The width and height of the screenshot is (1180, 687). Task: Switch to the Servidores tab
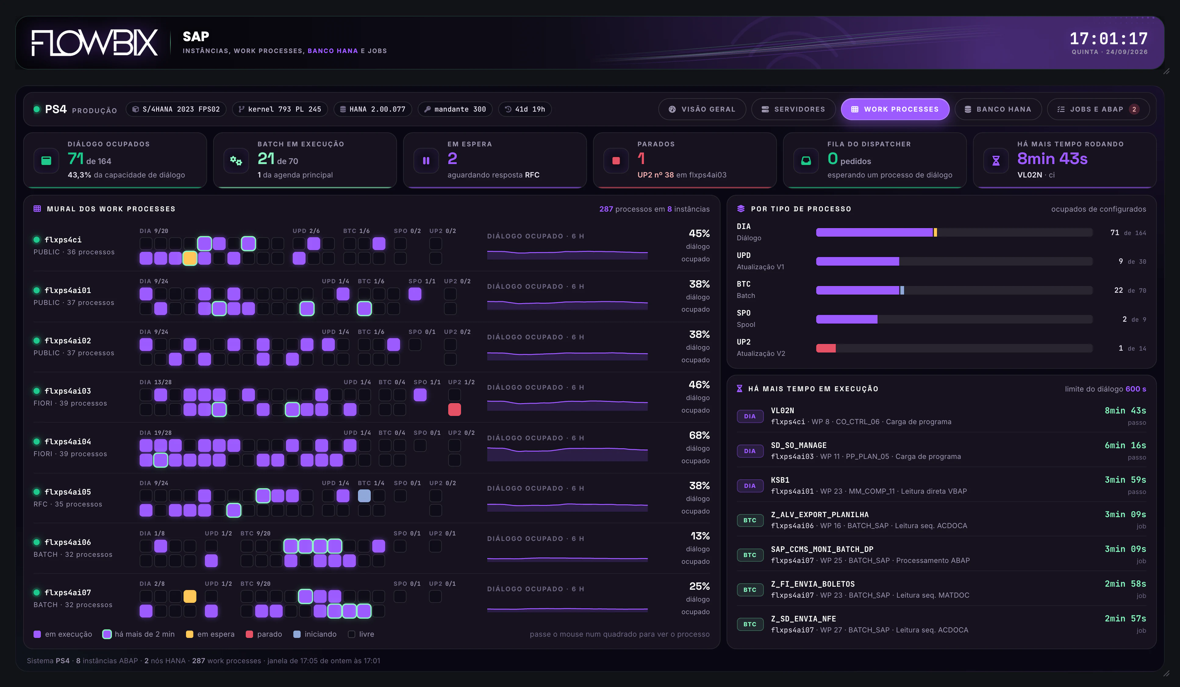(x=793, y=109)
